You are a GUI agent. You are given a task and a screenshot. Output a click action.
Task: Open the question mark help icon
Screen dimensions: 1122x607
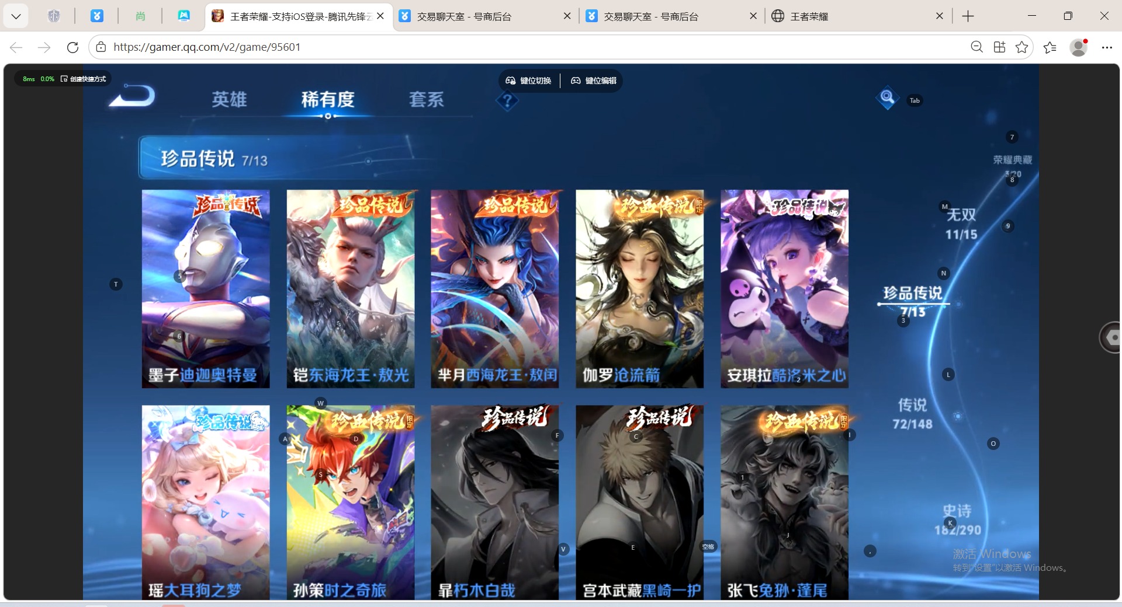point(507,102)
